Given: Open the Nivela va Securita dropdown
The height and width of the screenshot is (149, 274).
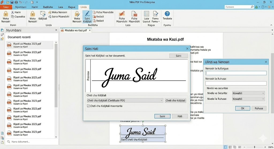Looking at the screenshot, I should (x=248, y=93).
